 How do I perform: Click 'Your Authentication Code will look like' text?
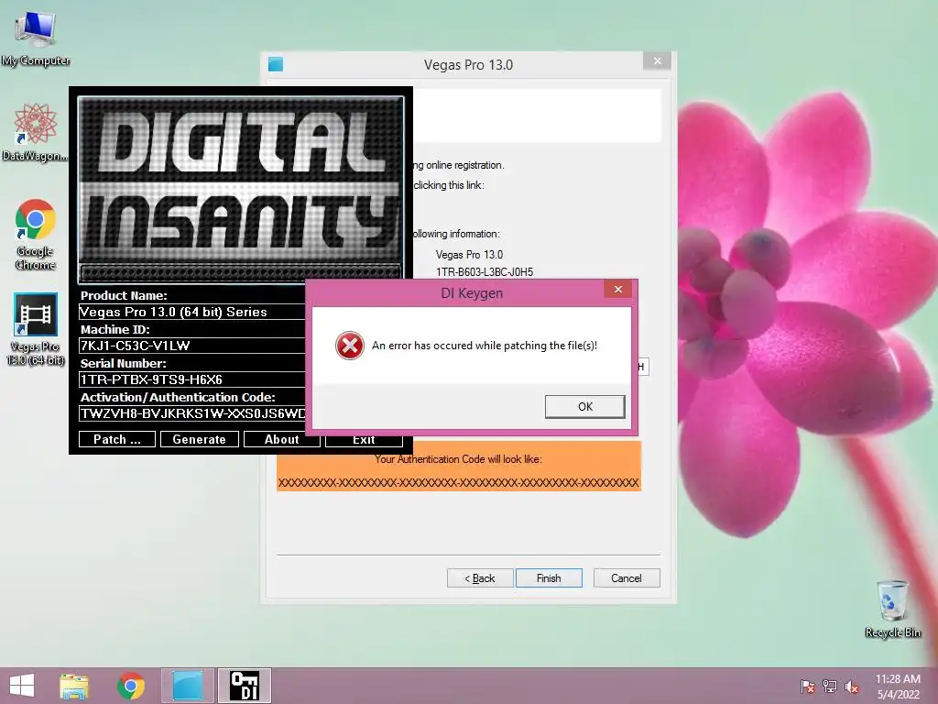[458, 459]
